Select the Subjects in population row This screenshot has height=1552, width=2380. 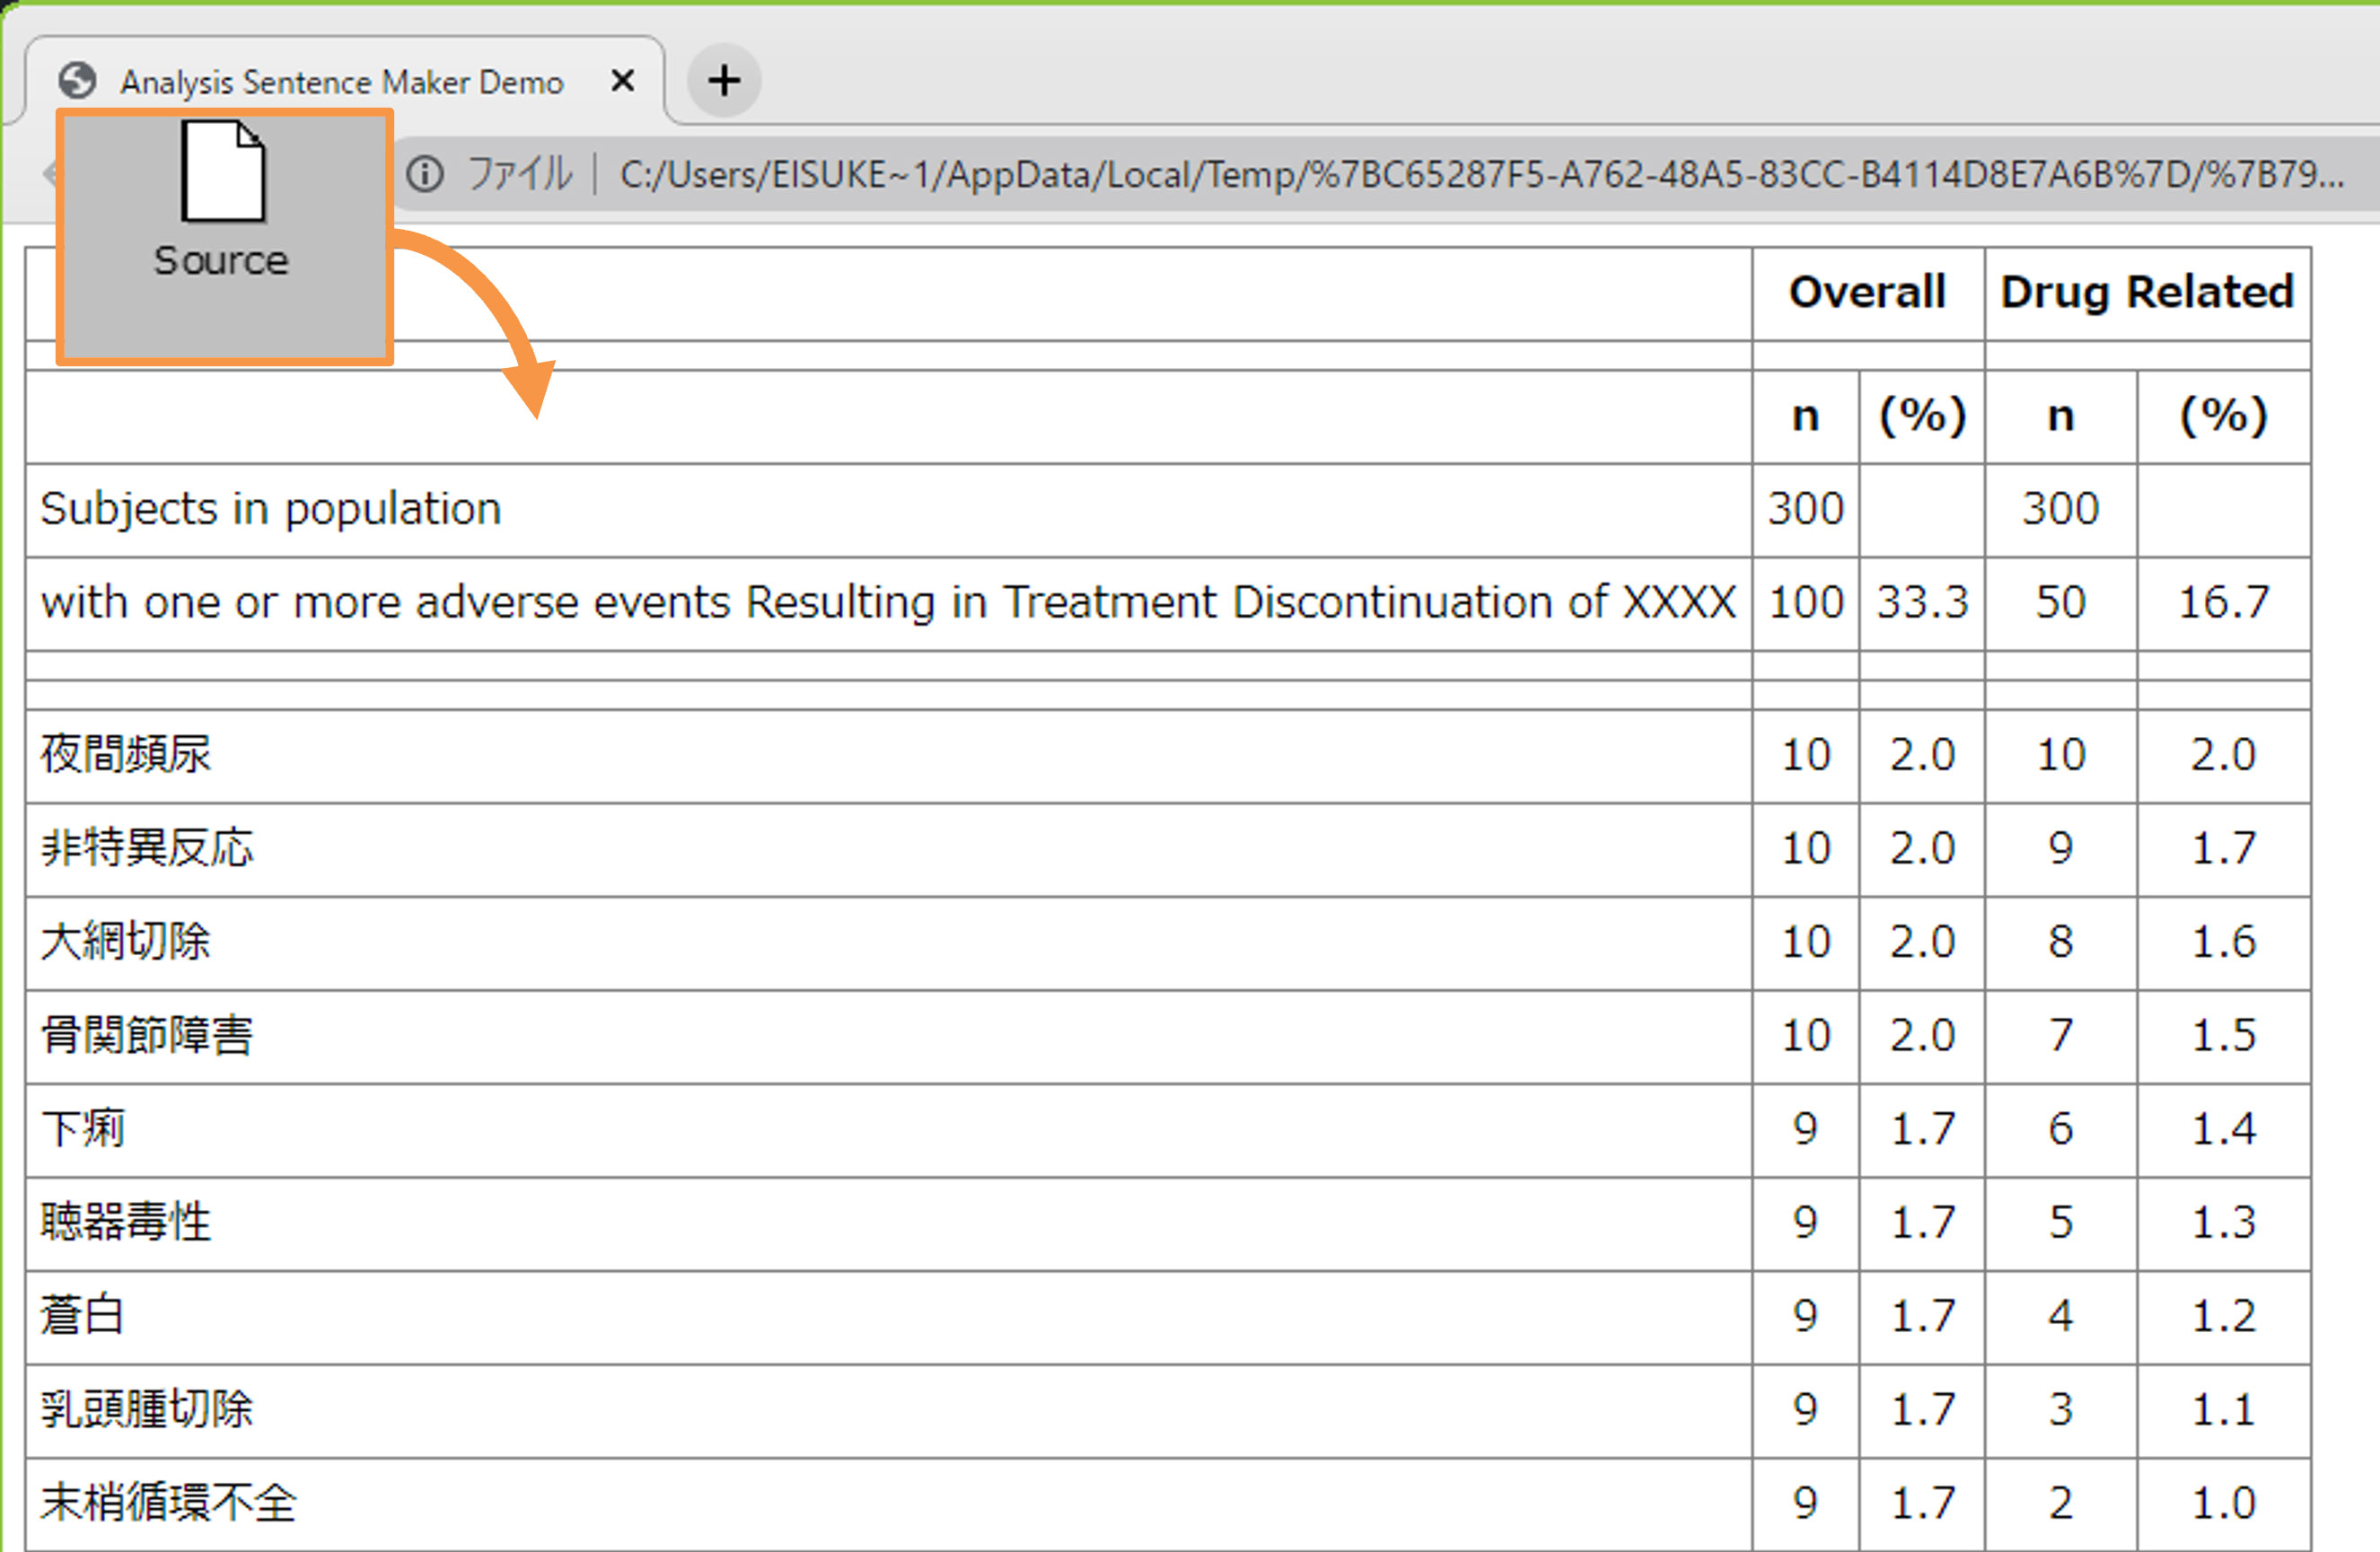pos(270,509)
